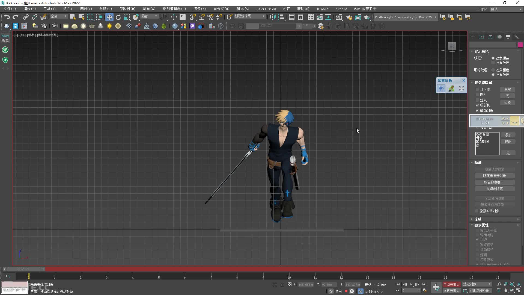Toggle the Angle Snap icon
This screenshot has height=295, width=524.
click(x=201, y=17)
